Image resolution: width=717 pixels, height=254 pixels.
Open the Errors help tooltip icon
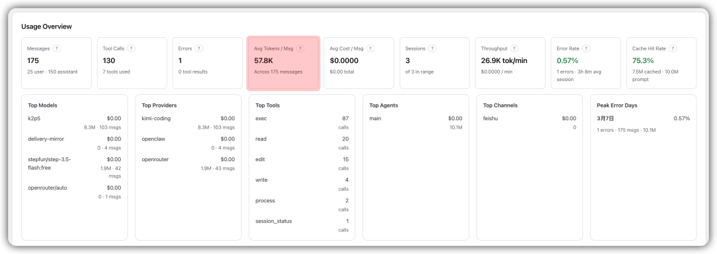pos(199,48)
